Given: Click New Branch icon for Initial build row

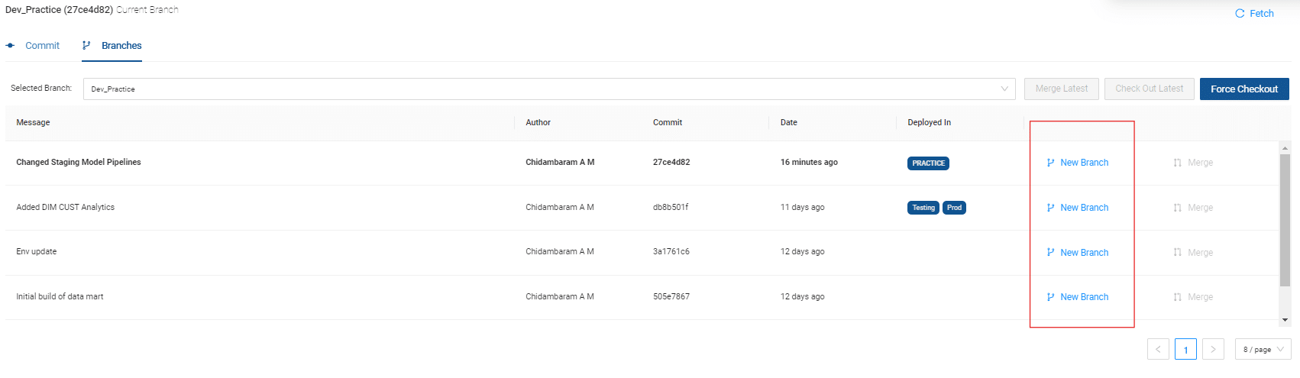Looking at the screenshot, I should 1051,297.
